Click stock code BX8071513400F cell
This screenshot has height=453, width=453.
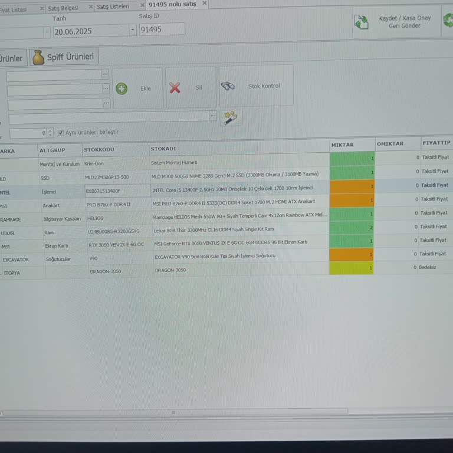(x=117, y=191)
